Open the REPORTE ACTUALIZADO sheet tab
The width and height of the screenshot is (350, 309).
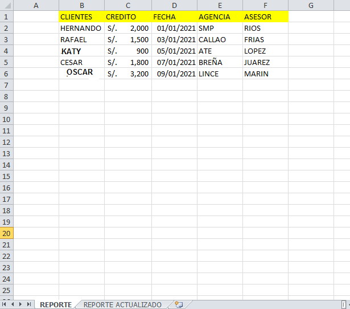122,305
